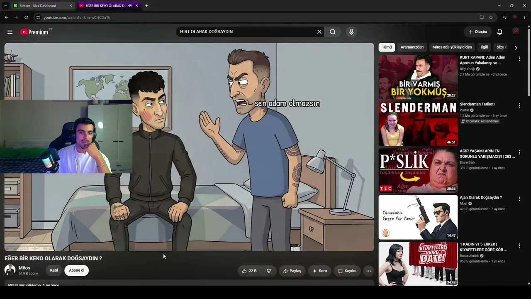Select the Mitos adlı yükleyiciden chip
Screen dimensions: 531x299
tap(452, 47)
